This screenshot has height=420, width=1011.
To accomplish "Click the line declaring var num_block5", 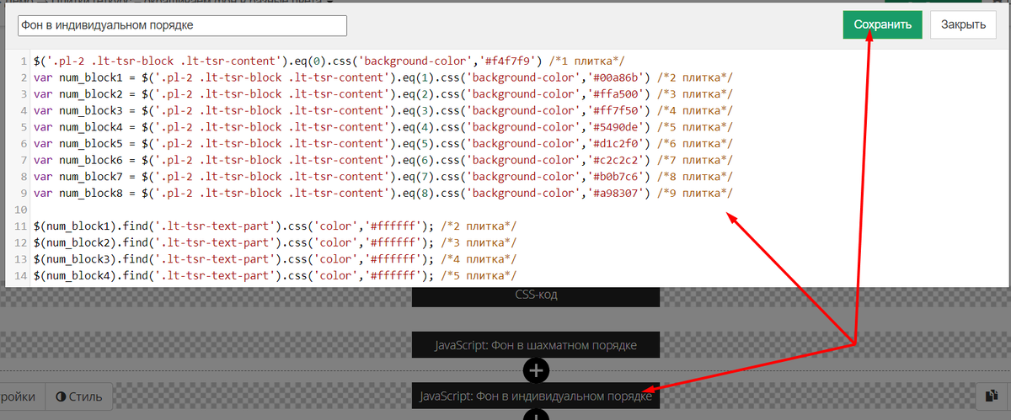I will (383, 144).
